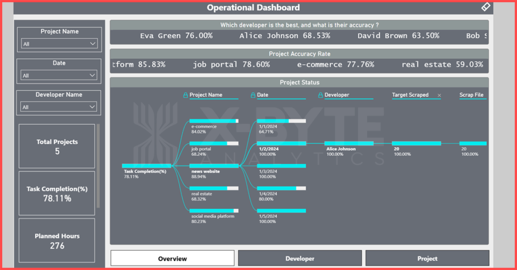
Task: Click lock icon beside Project Name header
Action: (185, 95)
